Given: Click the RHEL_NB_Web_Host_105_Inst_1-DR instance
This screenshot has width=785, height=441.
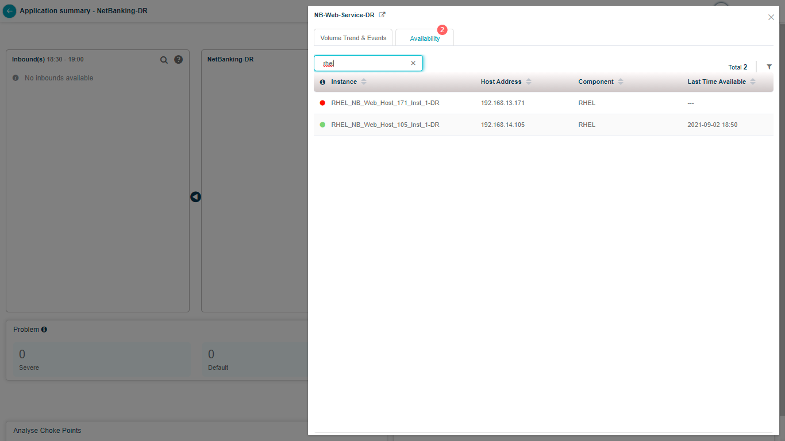Looking at the screenshot, I should click(x=385, y=125).
